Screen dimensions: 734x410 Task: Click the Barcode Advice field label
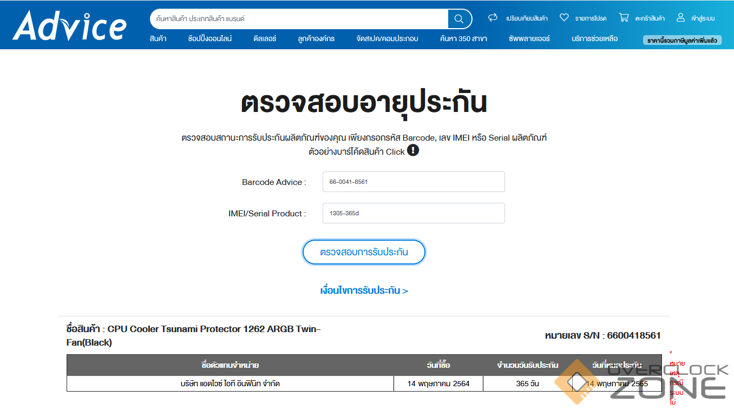[274, 182]
